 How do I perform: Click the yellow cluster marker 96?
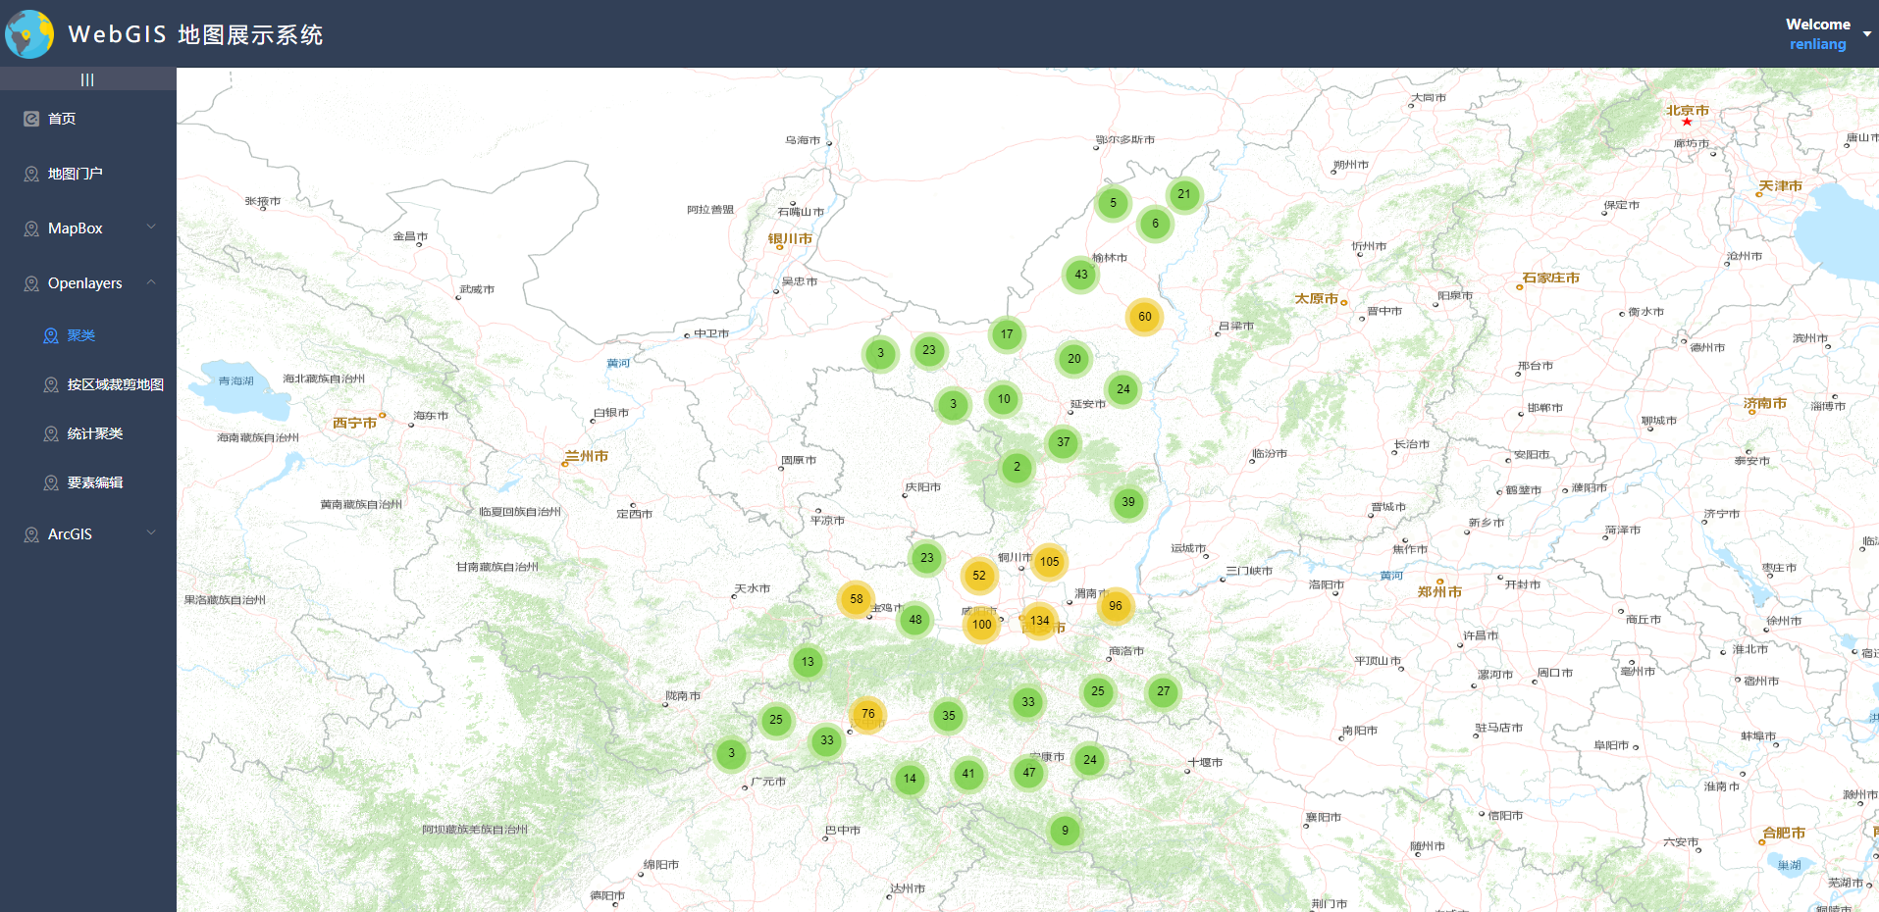pos(1116,606)
